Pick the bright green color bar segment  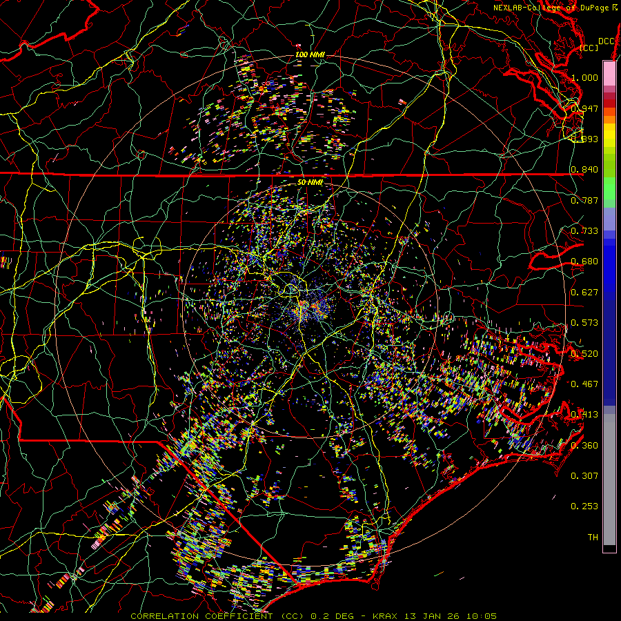(x=609, y=188)
